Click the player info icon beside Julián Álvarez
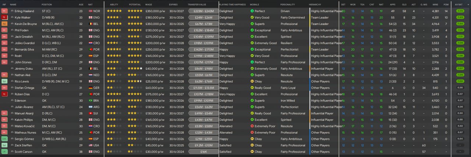Viewport: 471px width, 157px height. point(12,107)
